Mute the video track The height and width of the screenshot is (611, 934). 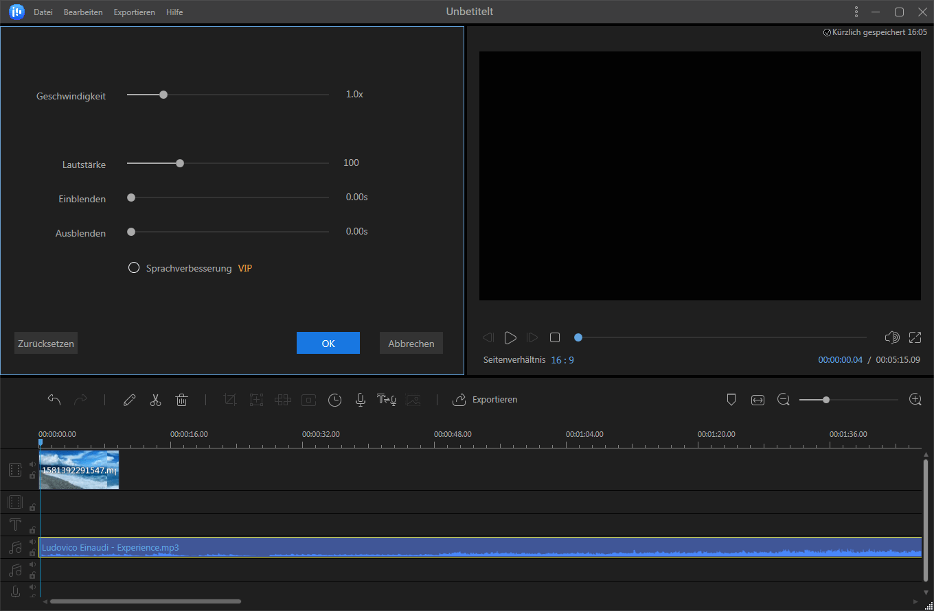tap(32, 464)
